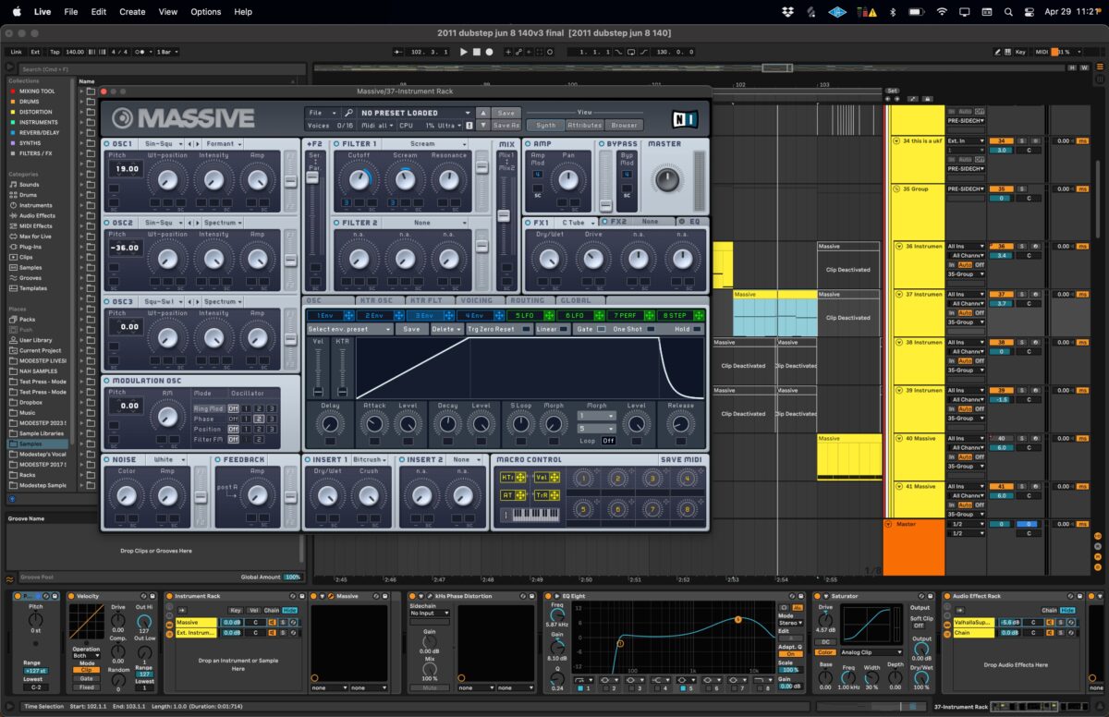Toggle the Audio Effect Rack device activator
The height and width of the screenshot is (717, 1109).
[946, 596]
